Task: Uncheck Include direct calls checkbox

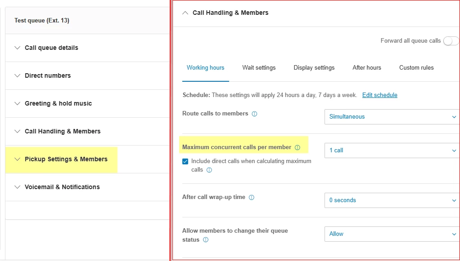Action: tap(185, 161)
